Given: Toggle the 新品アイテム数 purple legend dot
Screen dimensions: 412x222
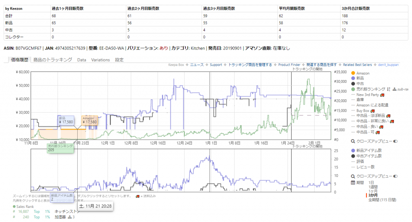Looking at the screenshot, I should [354, 150].
